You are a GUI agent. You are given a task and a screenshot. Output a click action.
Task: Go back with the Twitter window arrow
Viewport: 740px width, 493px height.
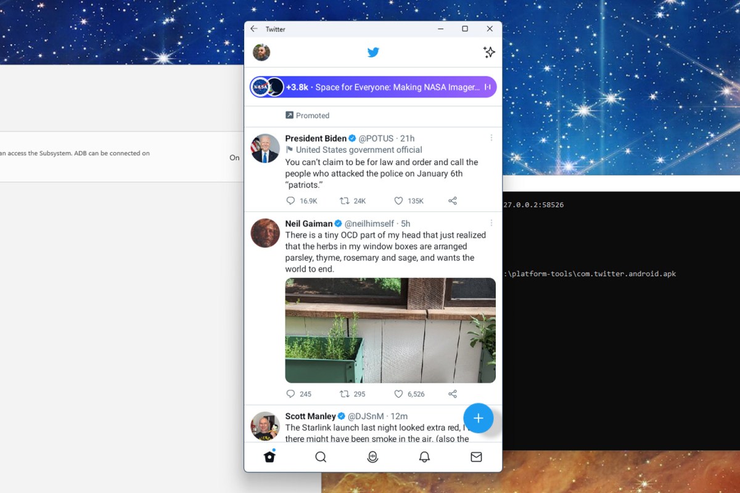pos(254,29)
